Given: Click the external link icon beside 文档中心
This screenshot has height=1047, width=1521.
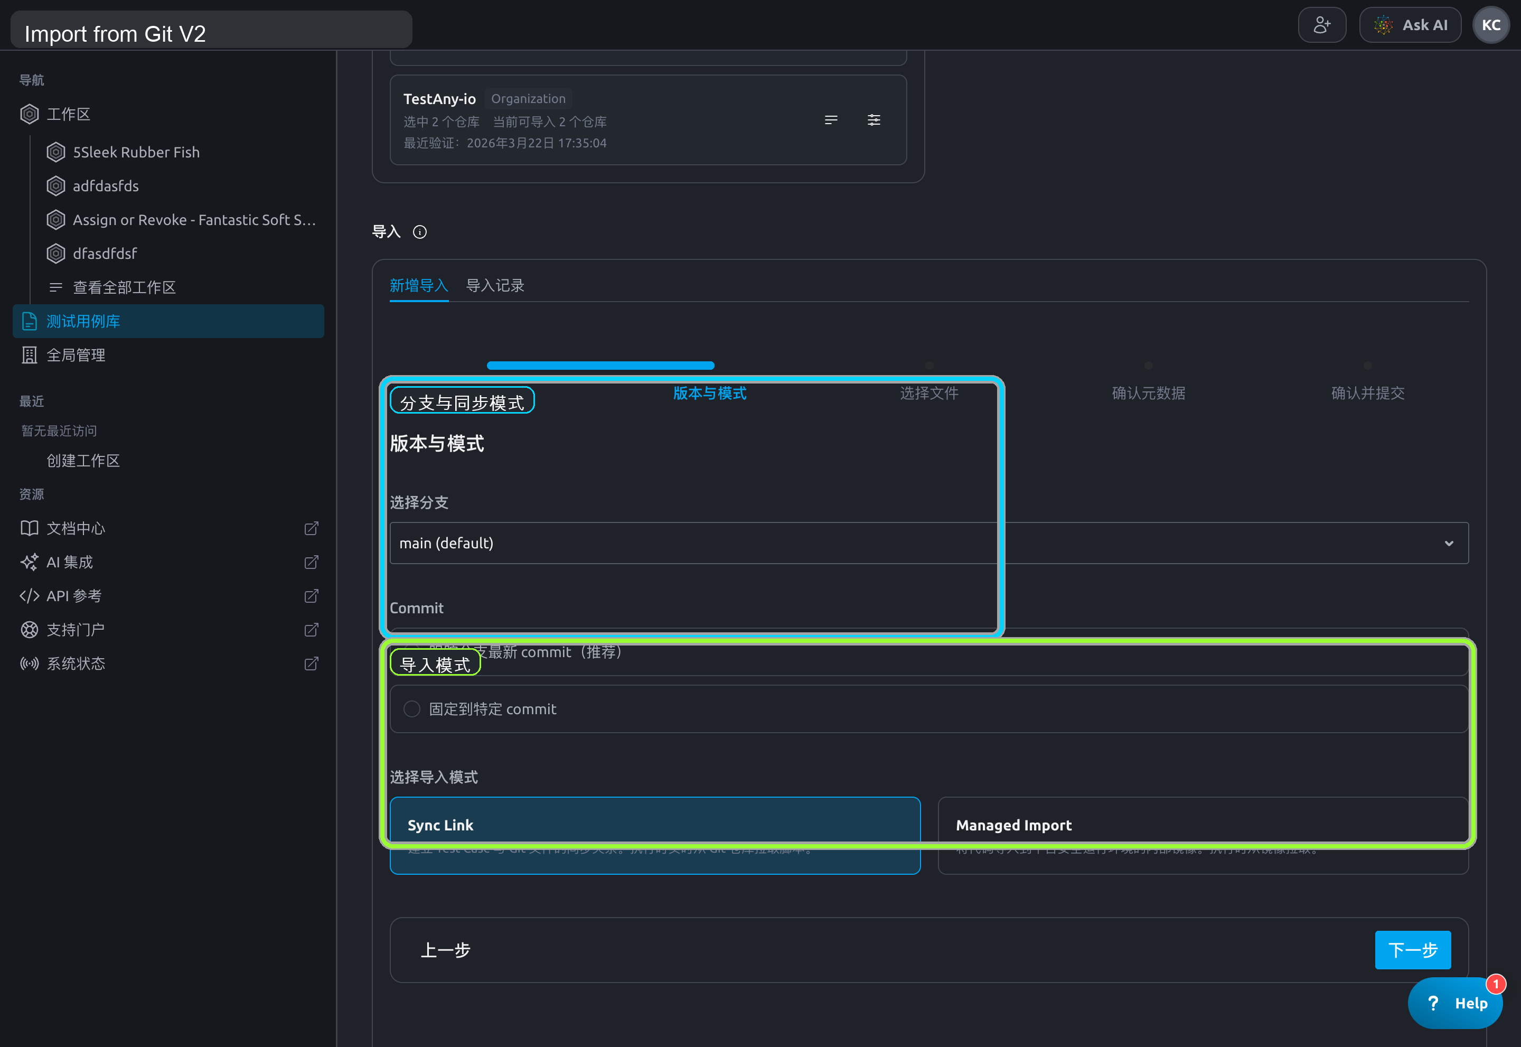Looking at the screenshot, I should tap(312, 528).
